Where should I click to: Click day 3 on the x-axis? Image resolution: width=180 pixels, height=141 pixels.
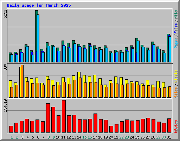click(22, 137)
